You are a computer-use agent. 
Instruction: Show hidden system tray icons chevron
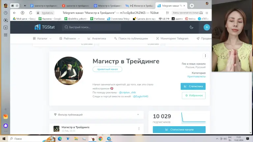coord(217,139)
